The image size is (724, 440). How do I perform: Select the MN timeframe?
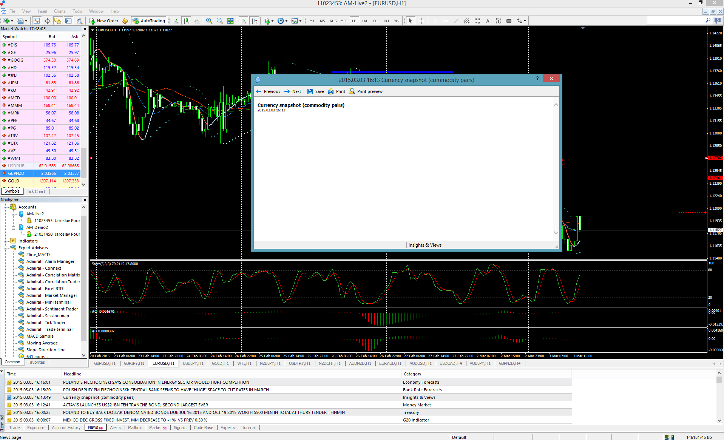coord(397,21)
